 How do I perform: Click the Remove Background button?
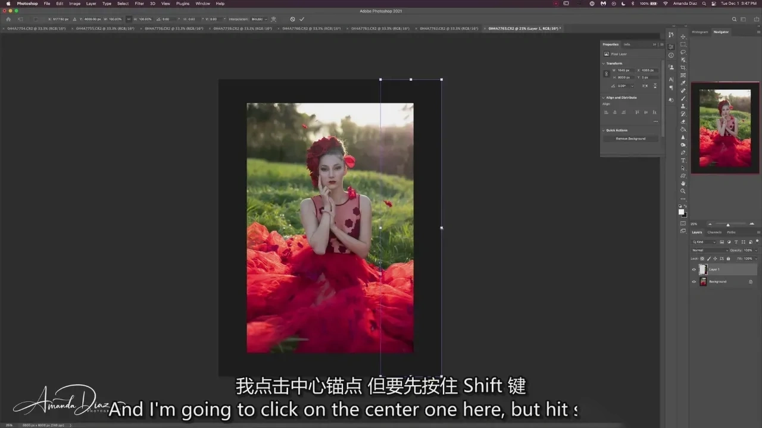point(630,139)
